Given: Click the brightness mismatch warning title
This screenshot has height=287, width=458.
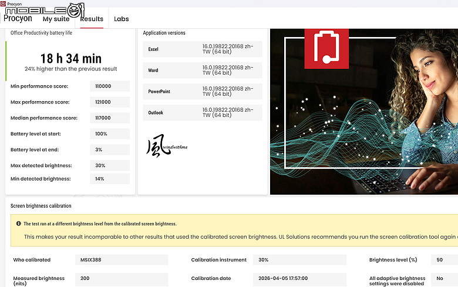Looking at the screenshot, I should [100, 224].
